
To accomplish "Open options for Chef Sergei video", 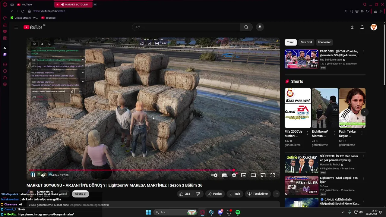I will (364, 178).
